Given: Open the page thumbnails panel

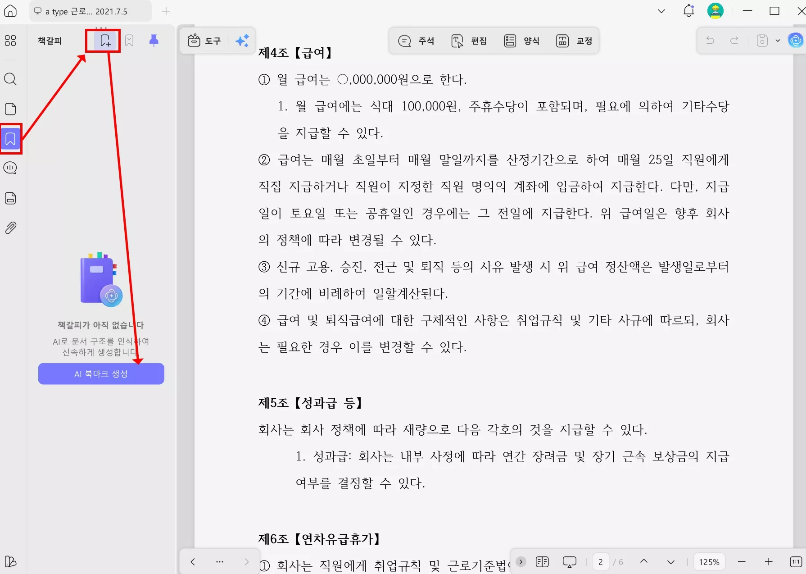Looking at the screenshot, I should (10, 109).
